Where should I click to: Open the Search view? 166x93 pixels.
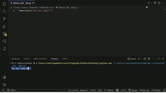coord(4,11)
